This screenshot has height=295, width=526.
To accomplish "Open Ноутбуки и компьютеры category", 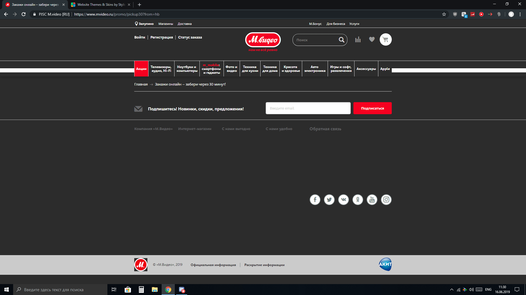I will 187,69.
